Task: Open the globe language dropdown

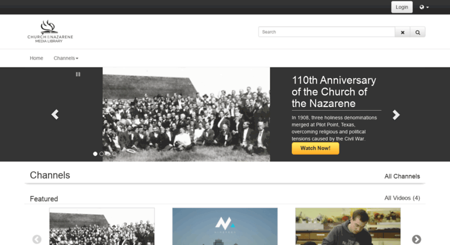Action: [x=424, y=7]
